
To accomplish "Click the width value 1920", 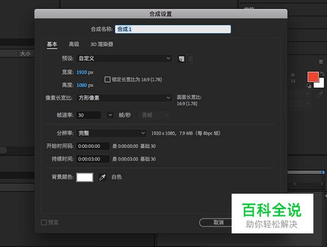I will coord(82,72).
